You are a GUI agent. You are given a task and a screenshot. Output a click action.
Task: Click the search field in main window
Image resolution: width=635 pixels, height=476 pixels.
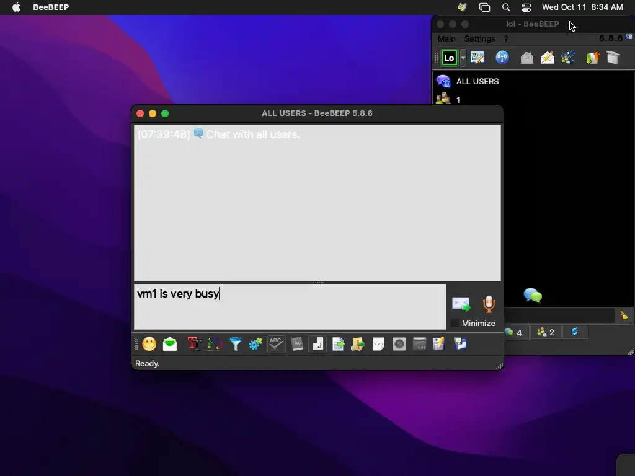(560, 315)
